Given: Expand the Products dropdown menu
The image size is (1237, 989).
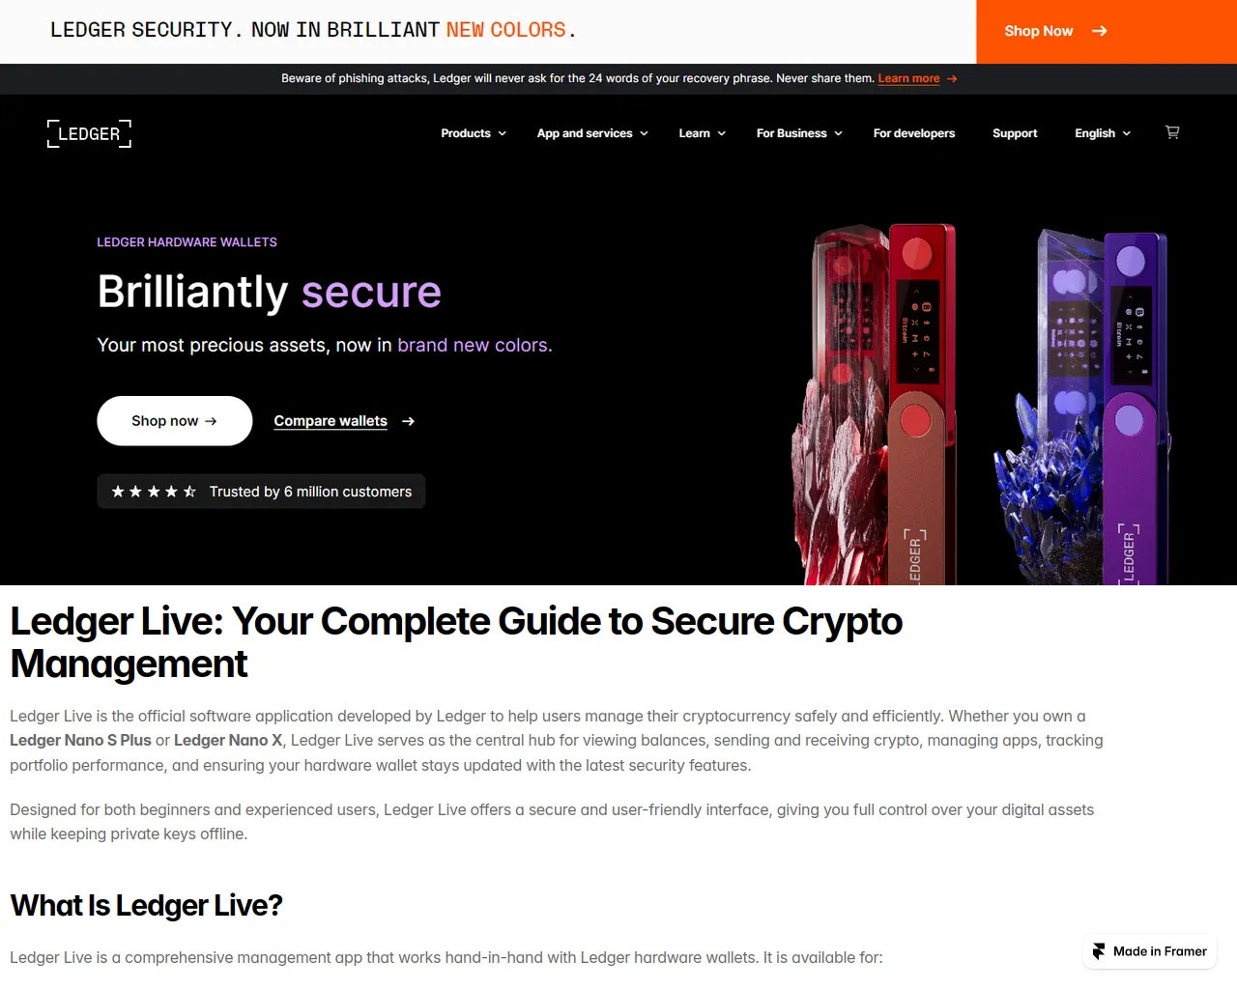Looking at the screenshot, I should pyautogui.click(x=474, y=133).
